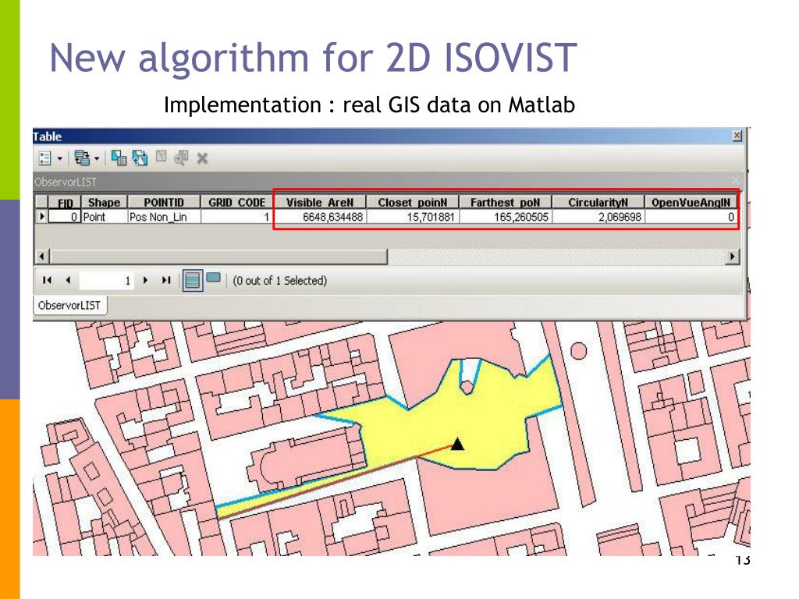The image size is (799, 599).
Task: Go to the first record
Action: point(48,280)
